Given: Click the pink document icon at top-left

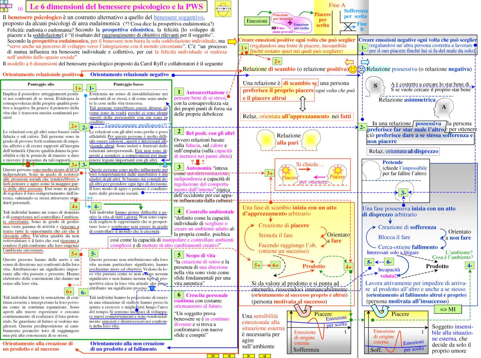Looking at the screenshot, I should pos(6,6).
